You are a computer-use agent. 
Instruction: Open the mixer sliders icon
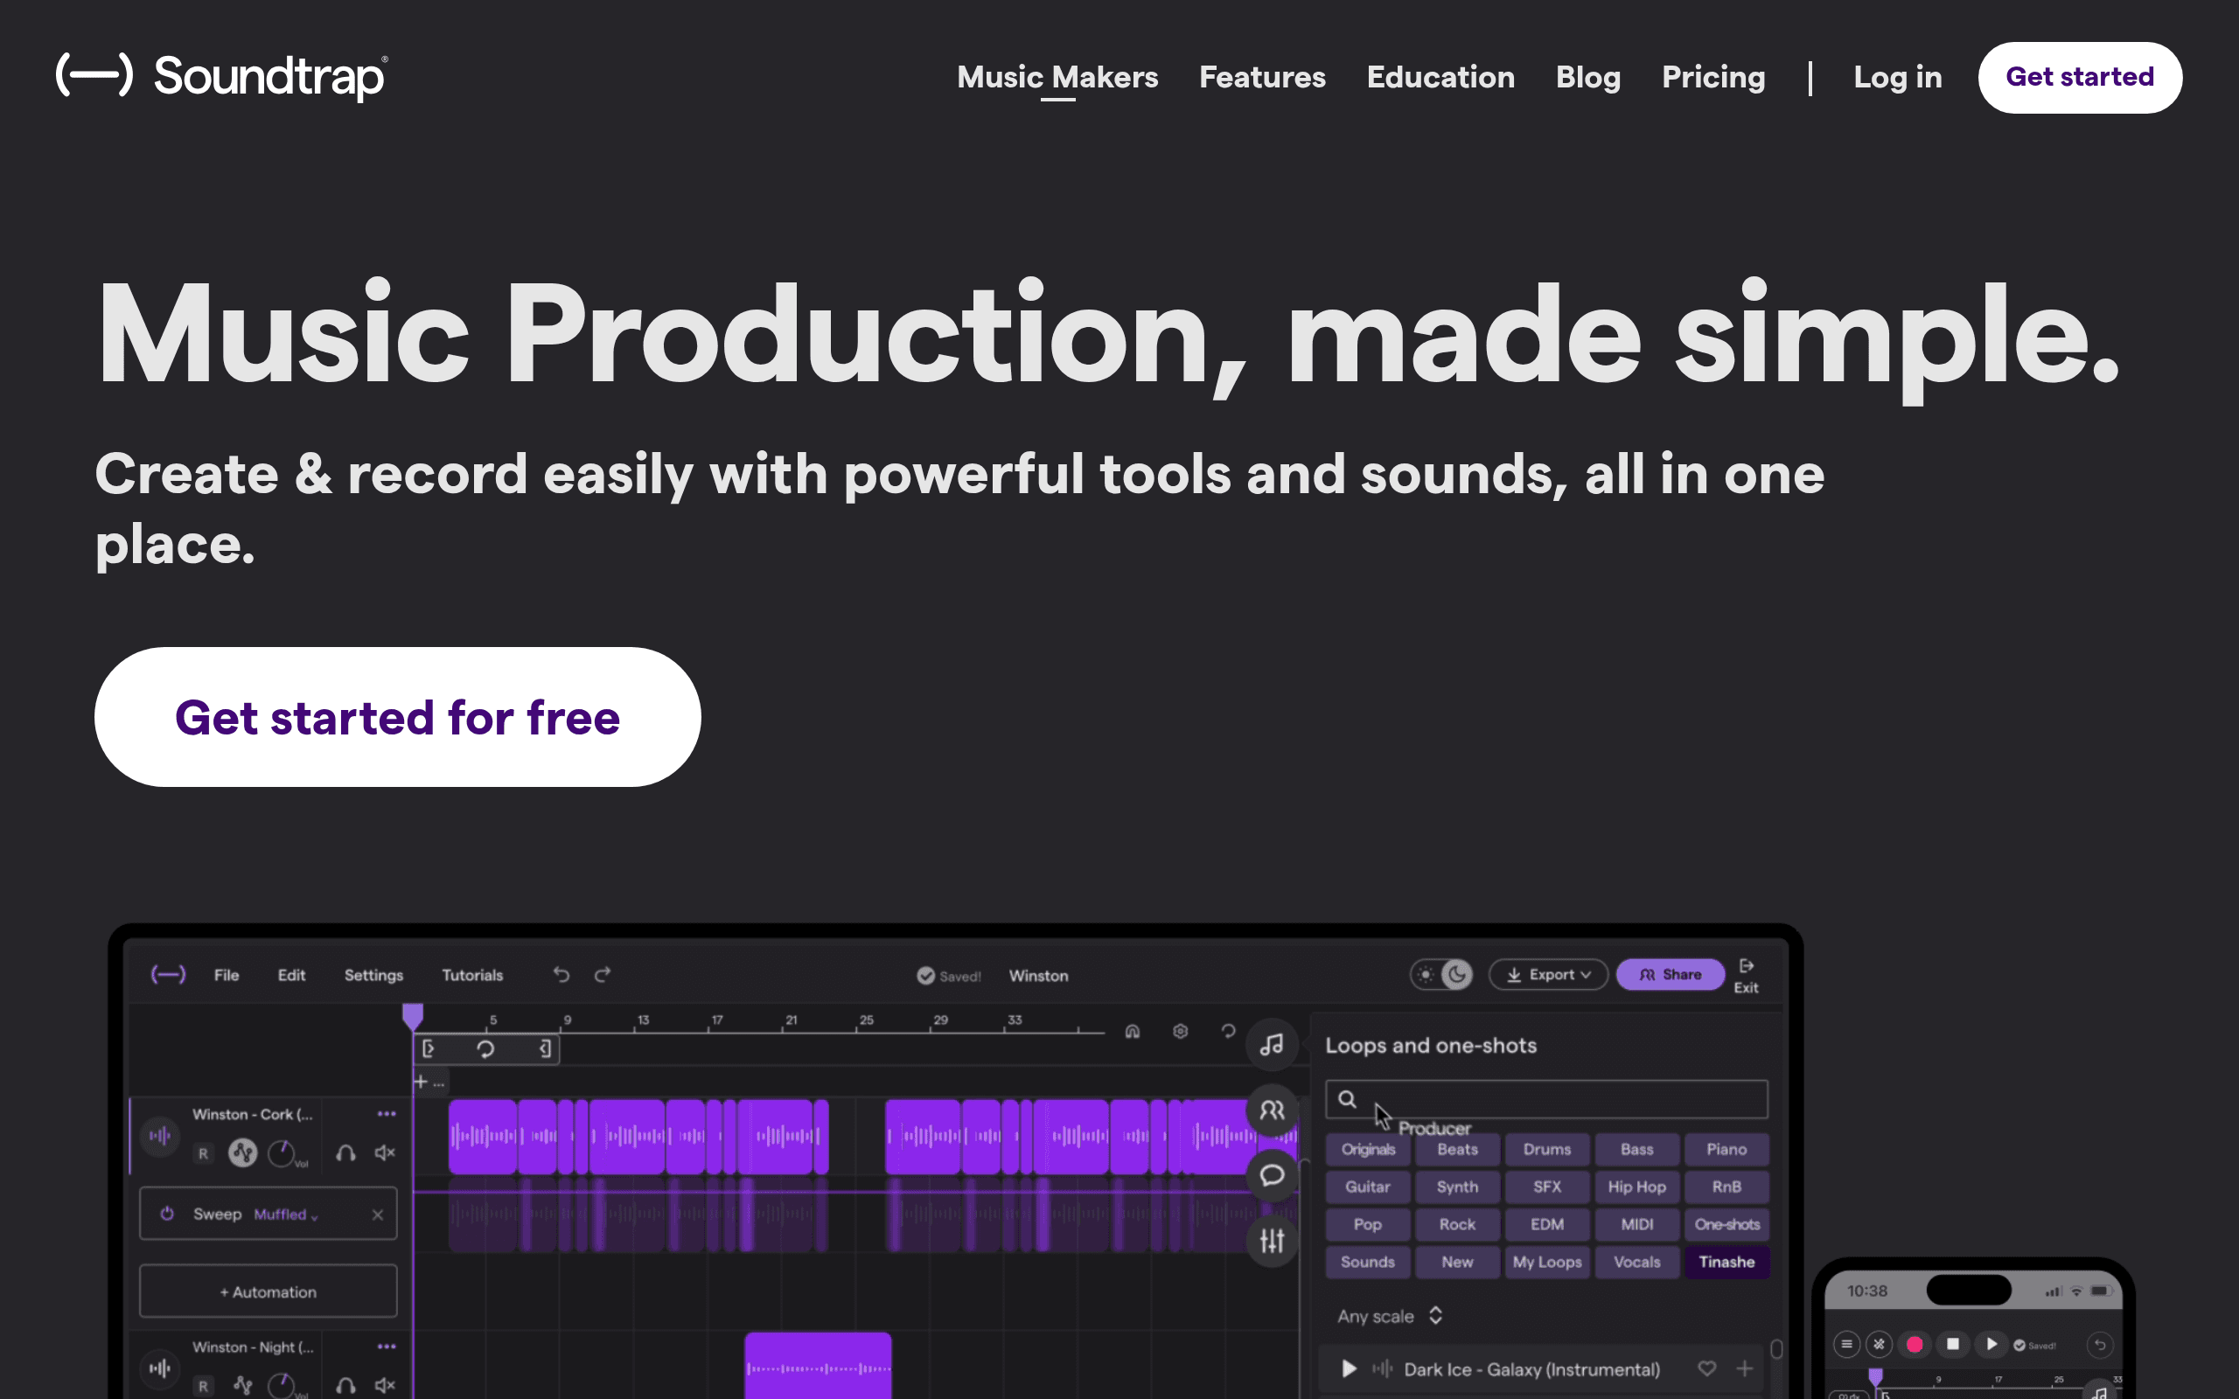1273,1240
